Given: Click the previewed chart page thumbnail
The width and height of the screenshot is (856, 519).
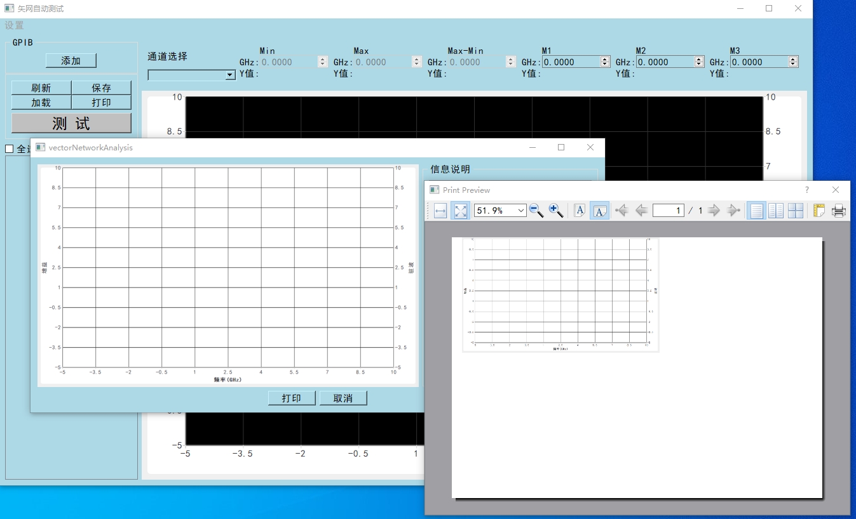Looking at the screenshot, I should (x=561, y=294).
